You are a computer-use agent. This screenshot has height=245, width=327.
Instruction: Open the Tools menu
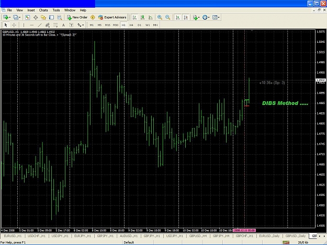point(56,10)
